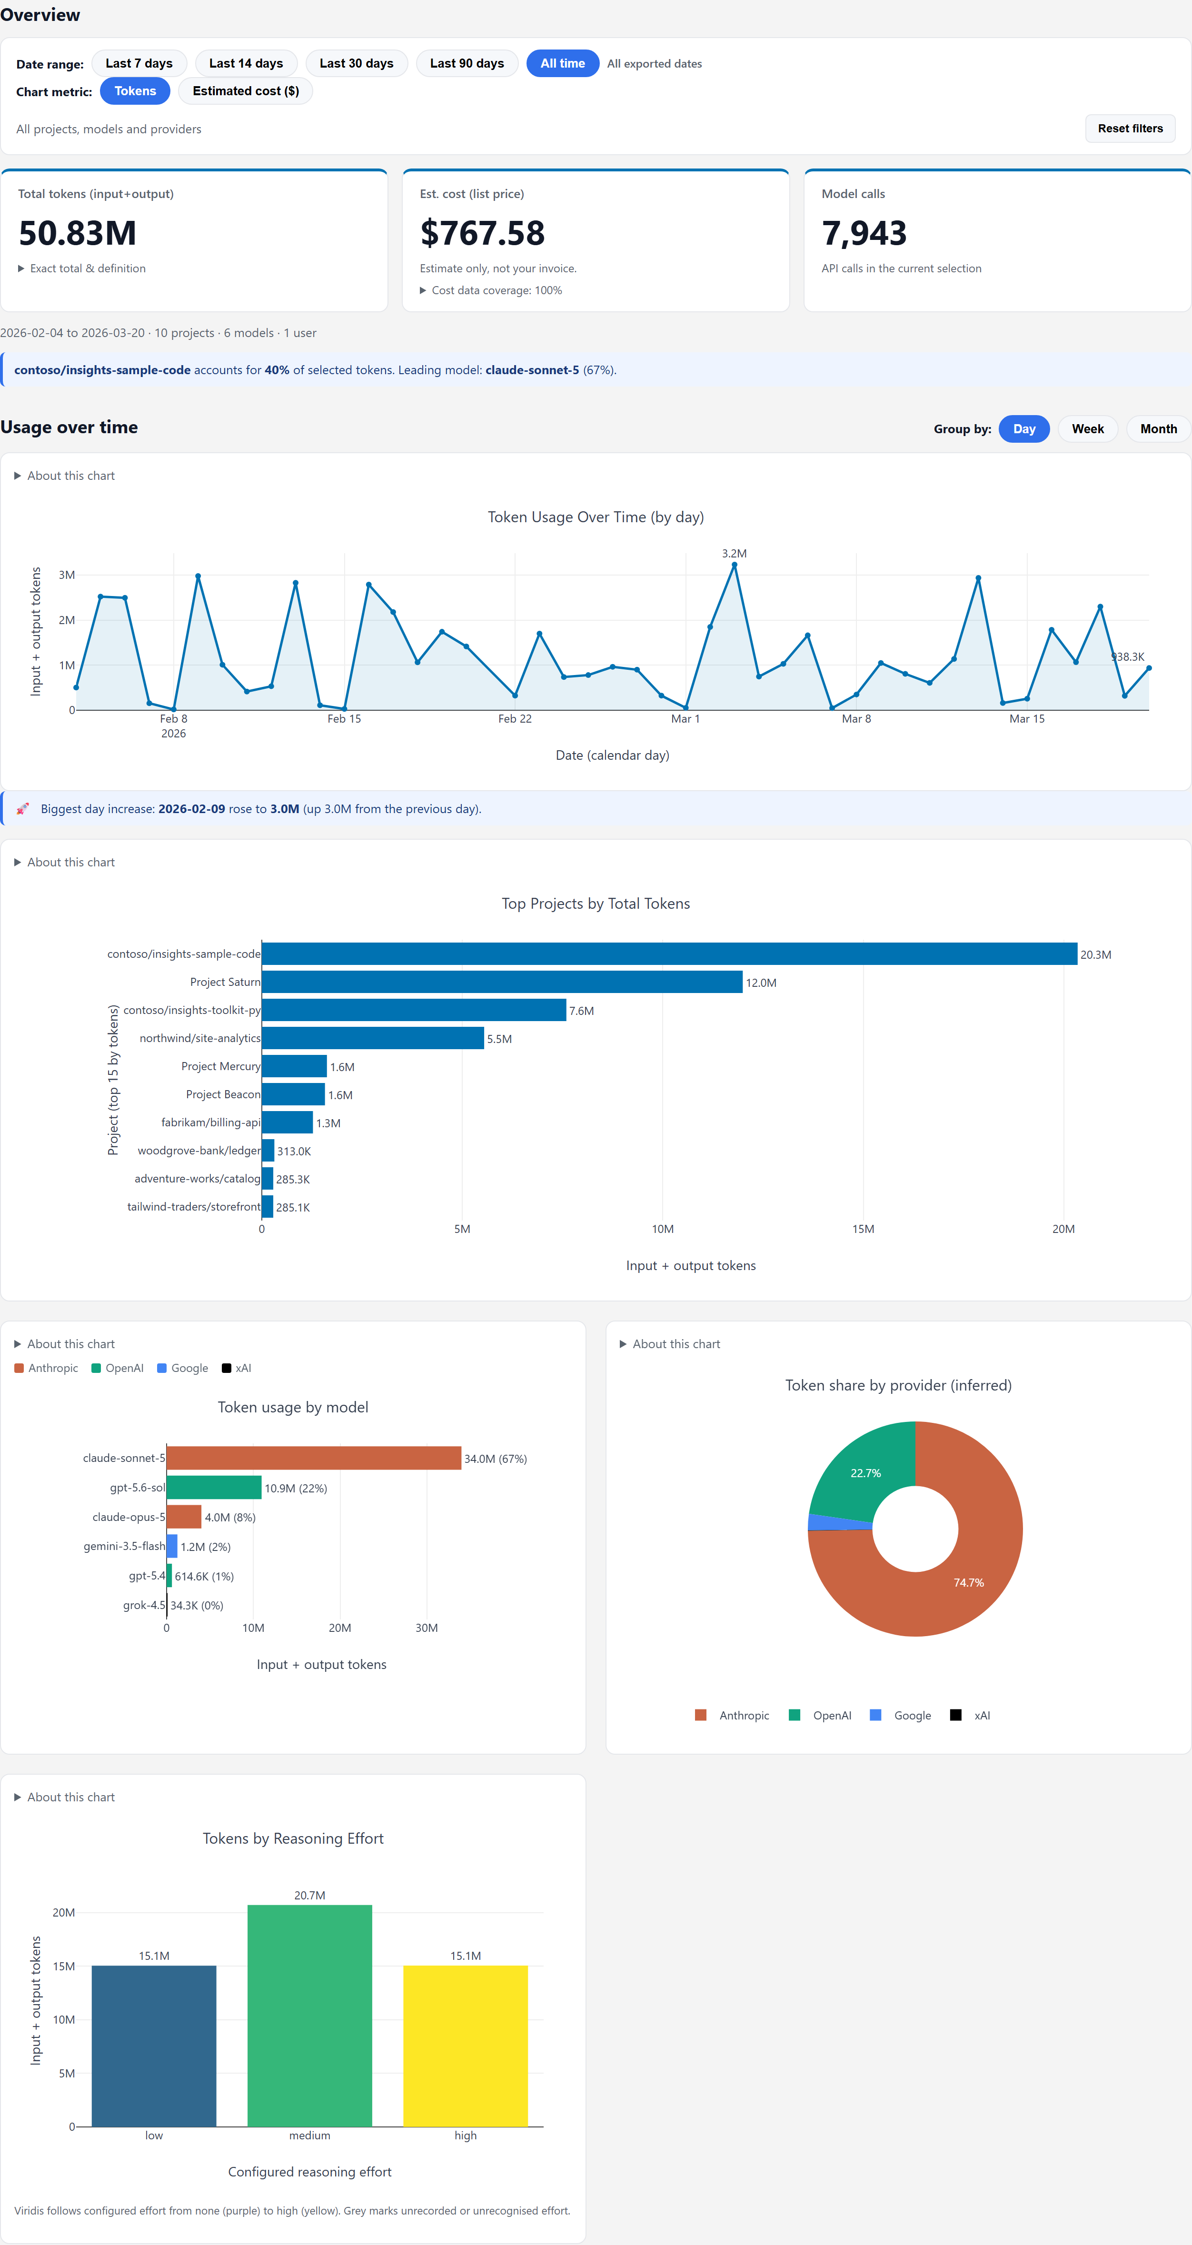Select the Last 90 days date range

(467, 64)
